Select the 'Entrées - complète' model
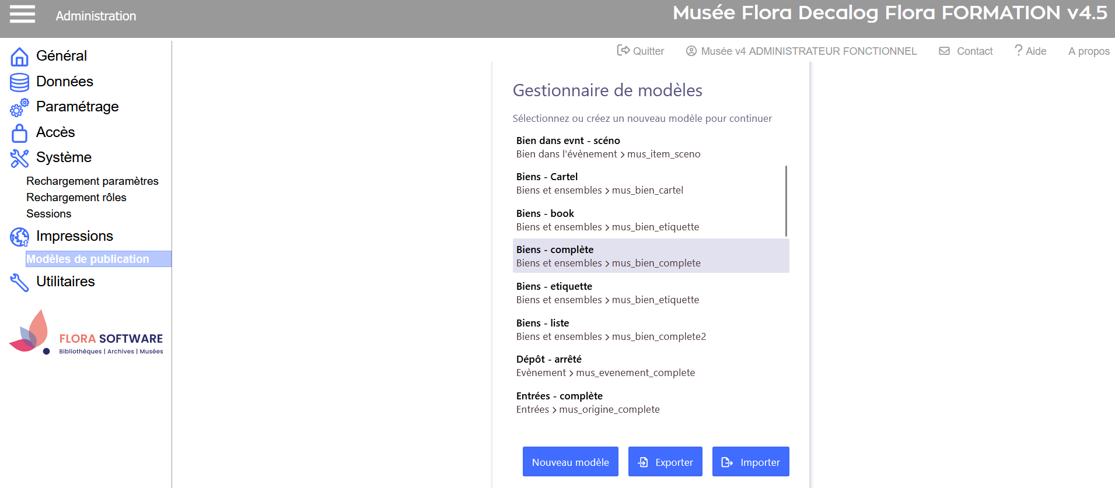1115x488 pixels. (x=651, y=402)
